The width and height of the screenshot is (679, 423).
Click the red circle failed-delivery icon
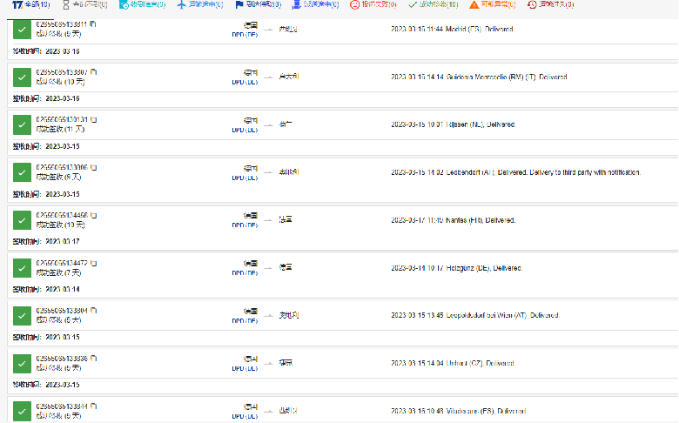(x=354, y=4)
